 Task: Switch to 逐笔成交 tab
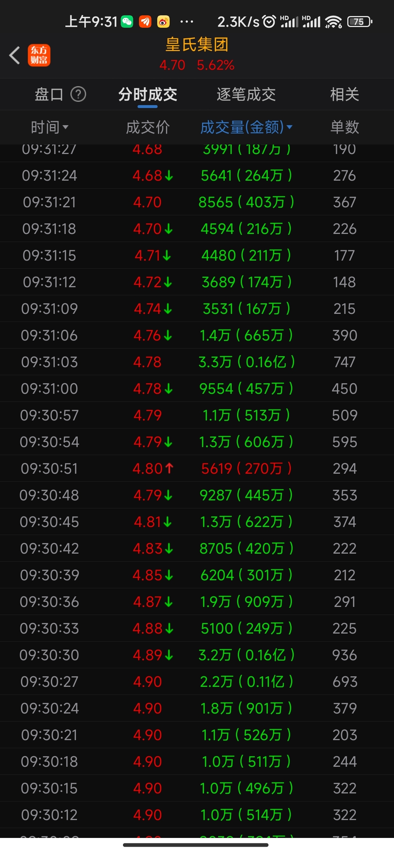[246, 94]
